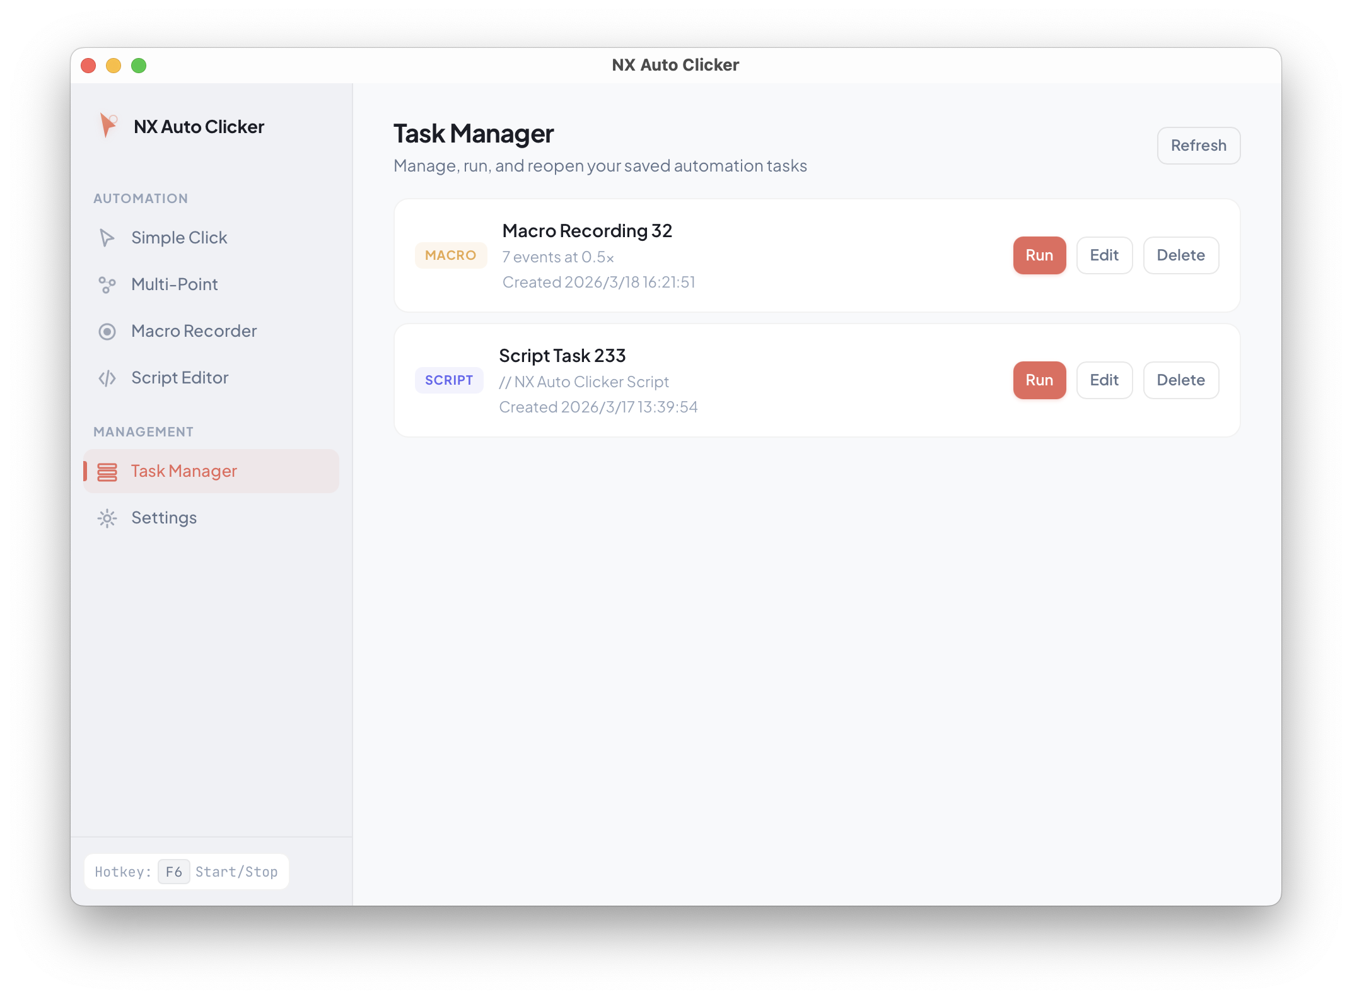
Task: Refresh the saved task list
Action: (1198, 146)
